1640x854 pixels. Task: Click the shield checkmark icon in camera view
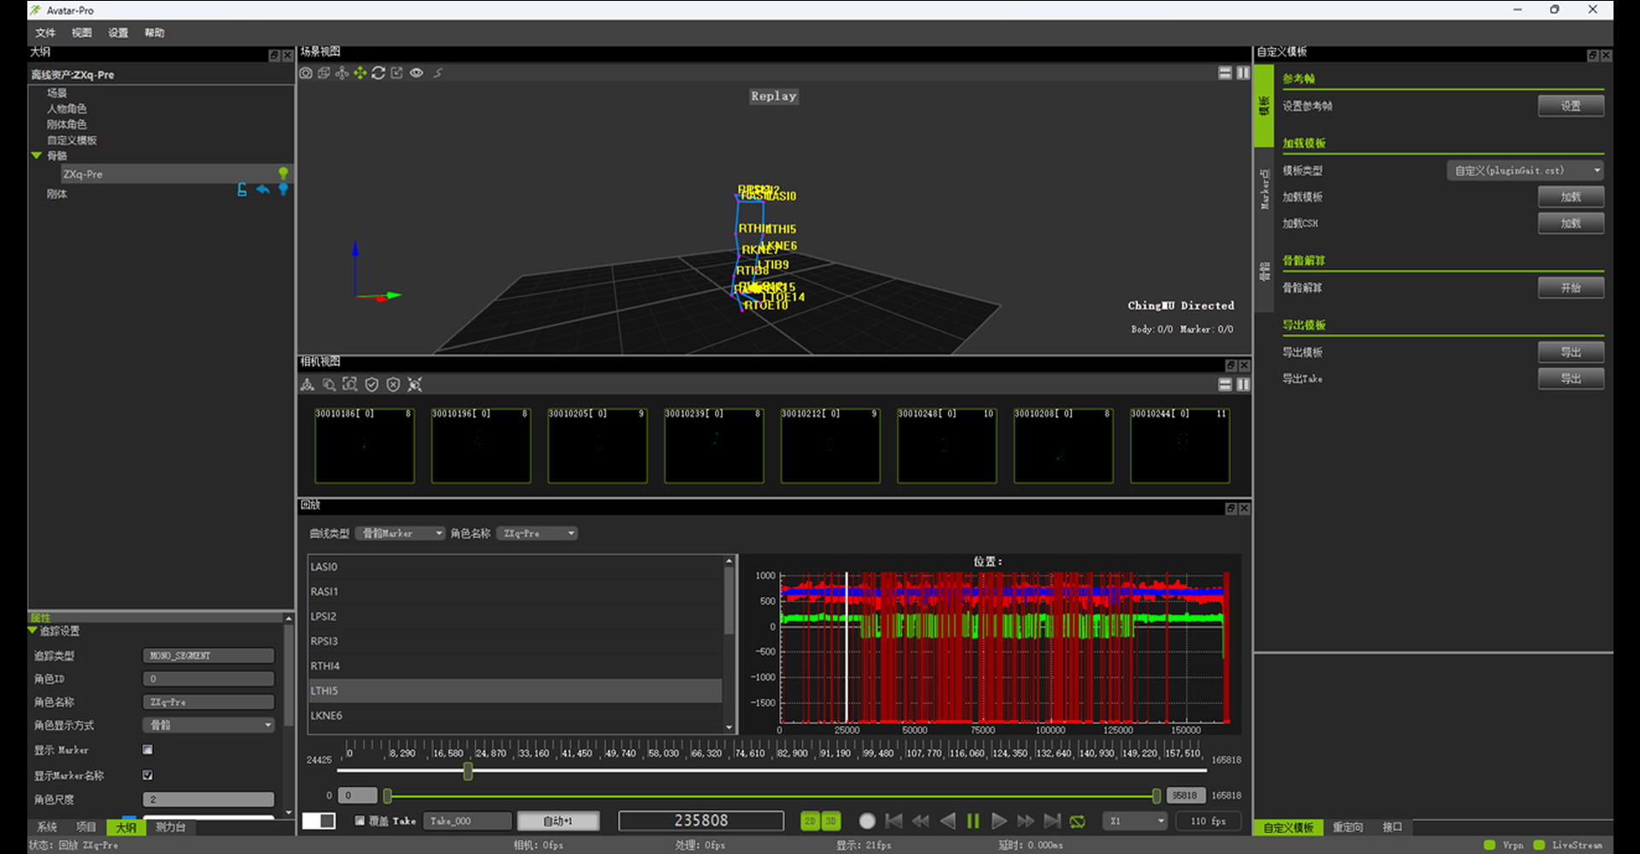[372, 385]
